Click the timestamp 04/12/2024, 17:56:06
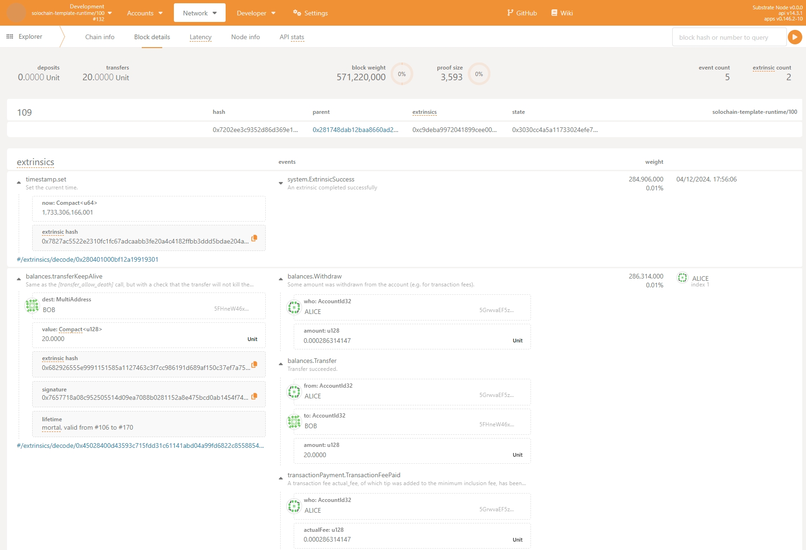 pos(707,179)
